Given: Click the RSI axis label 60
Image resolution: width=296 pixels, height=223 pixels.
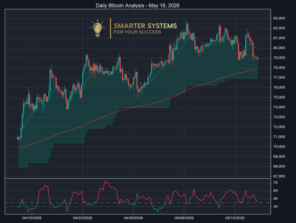Looking at the screenshot, I should coord(275,191).
